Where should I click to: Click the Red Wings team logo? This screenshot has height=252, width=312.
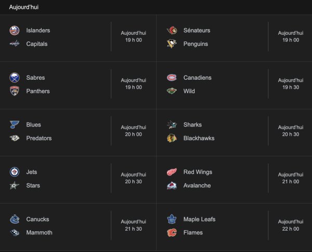(172, 172)
